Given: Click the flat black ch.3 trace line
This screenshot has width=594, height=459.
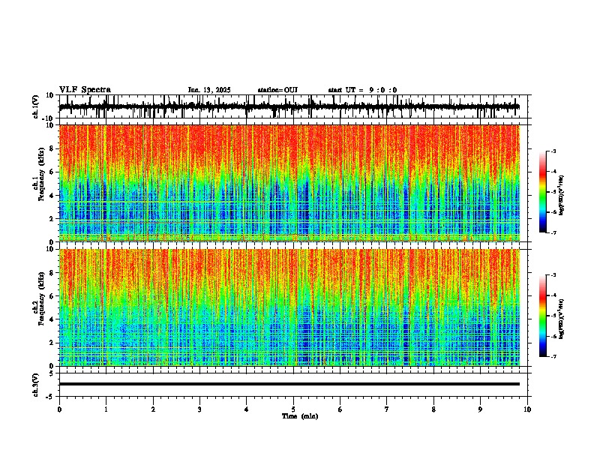Looking at the screenshot, I should coord(289,384).
